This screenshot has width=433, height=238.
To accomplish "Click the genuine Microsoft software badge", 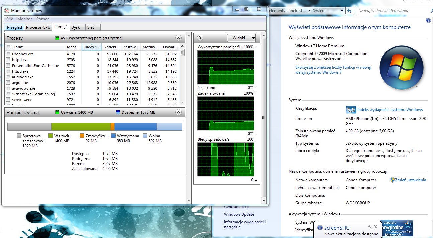I will (397, 228).
